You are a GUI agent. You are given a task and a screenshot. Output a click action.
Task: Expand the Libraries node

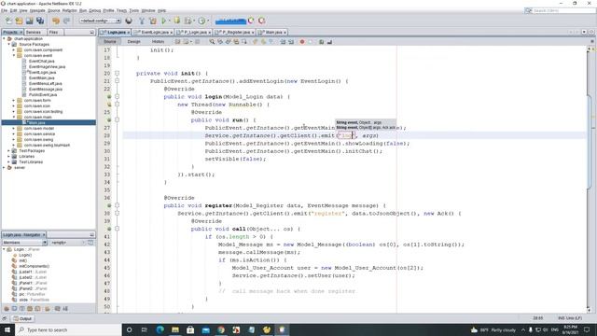[x=9, y=156]
